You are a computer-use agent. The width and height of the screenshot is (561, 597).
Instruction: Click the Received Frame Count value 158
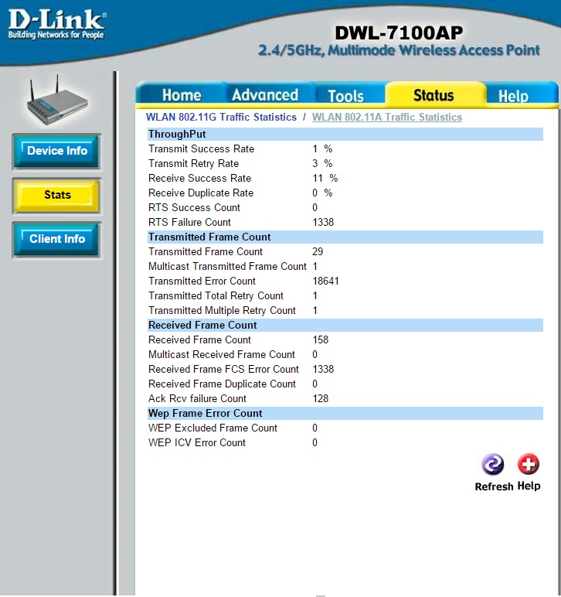[320, 340]
